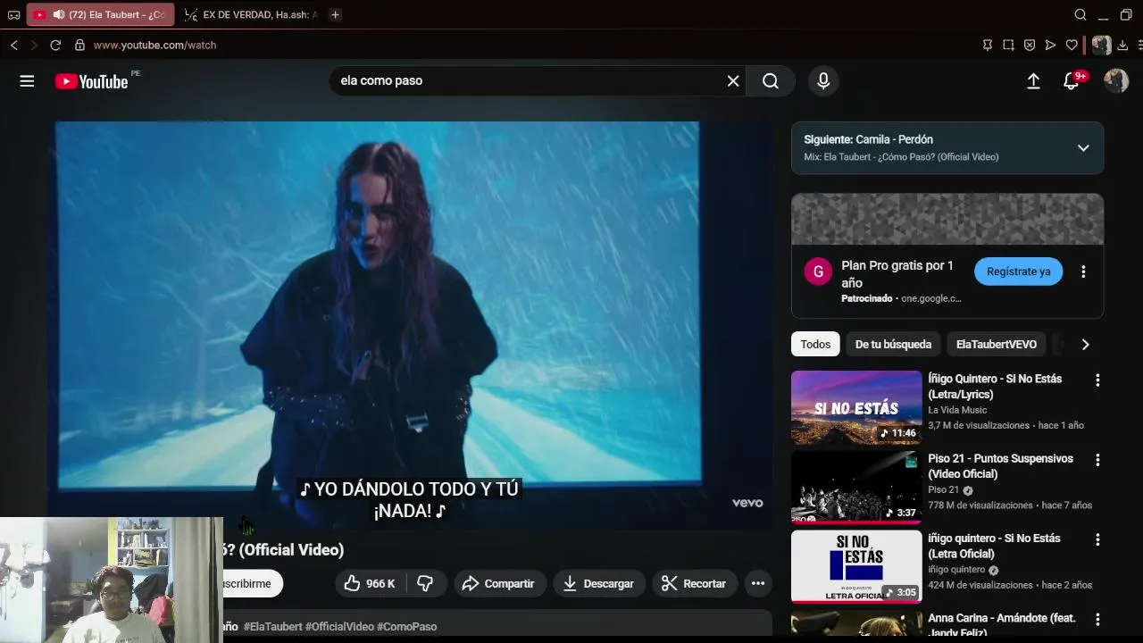This screenshot has height=643, width=1143.
Task: Open the YouTube hamburger guide menu
Action: (x=27, y=81)
